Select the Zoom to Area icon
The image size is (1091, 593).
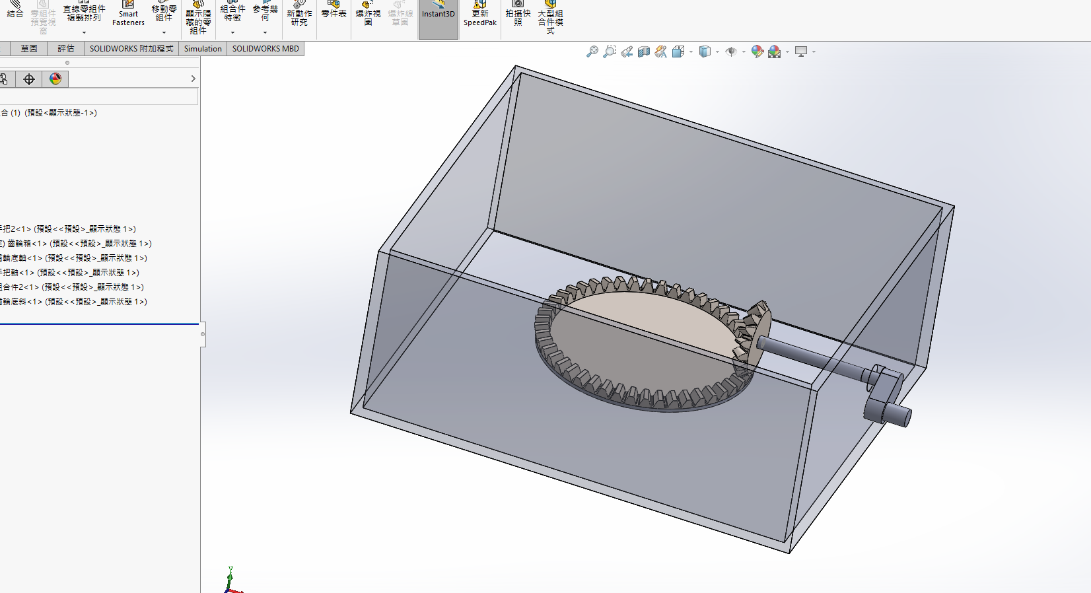point(610,52)
